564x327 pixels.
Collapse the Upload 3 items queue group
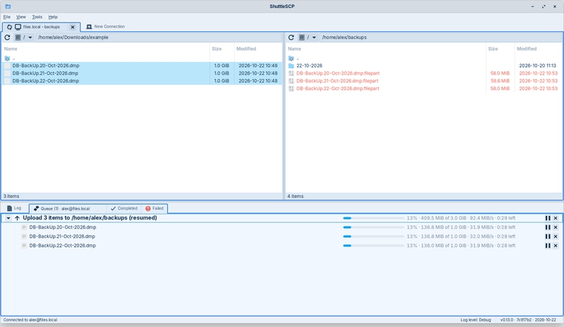(8, 218)
